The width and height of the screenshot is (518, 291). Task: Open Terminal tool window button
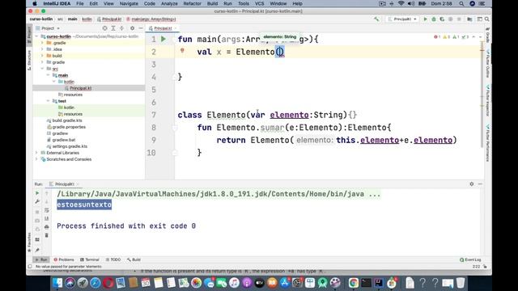(90, 259)
